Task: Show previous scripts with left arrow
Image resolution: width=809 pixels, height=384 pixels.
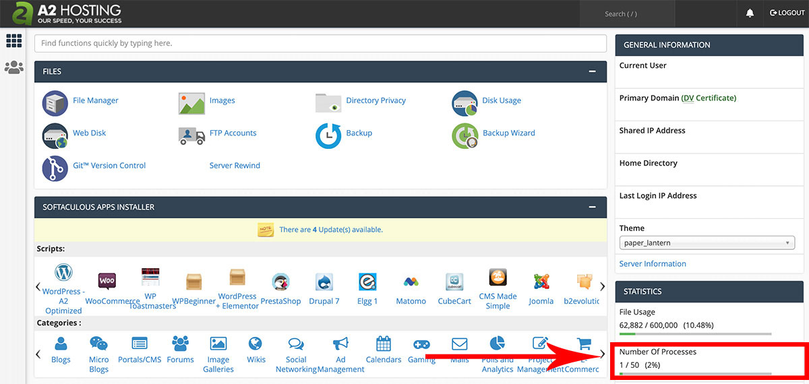Action: pos(38,286)
